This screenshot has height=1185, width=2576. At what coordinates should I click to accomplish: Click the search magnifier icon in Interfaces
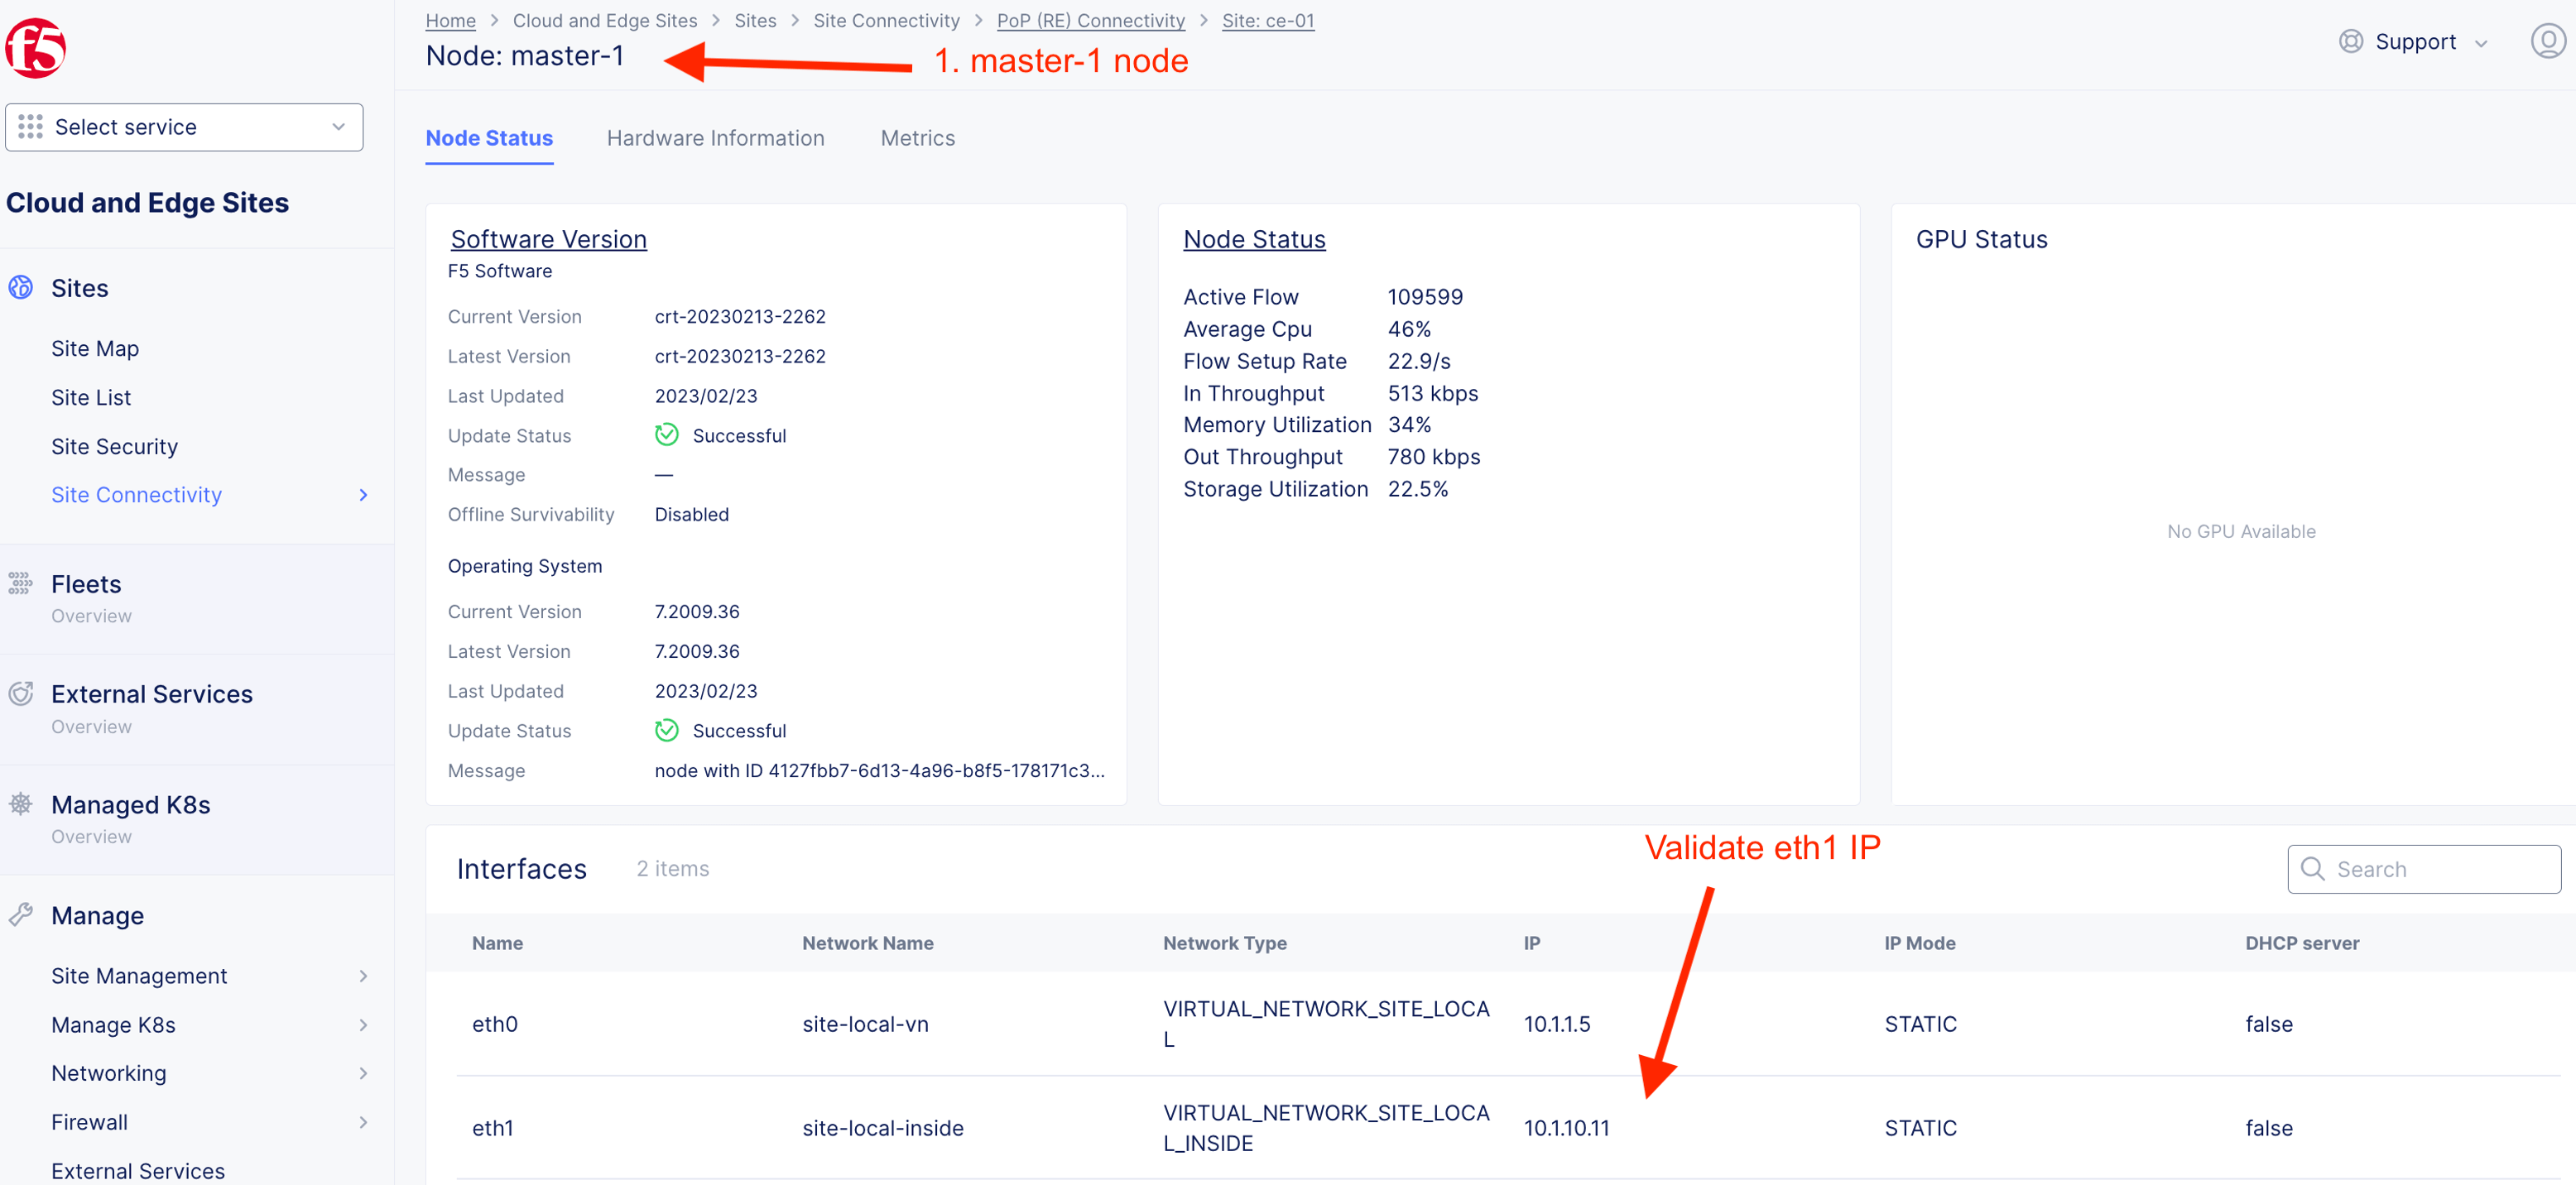(x=2312, y=868)
